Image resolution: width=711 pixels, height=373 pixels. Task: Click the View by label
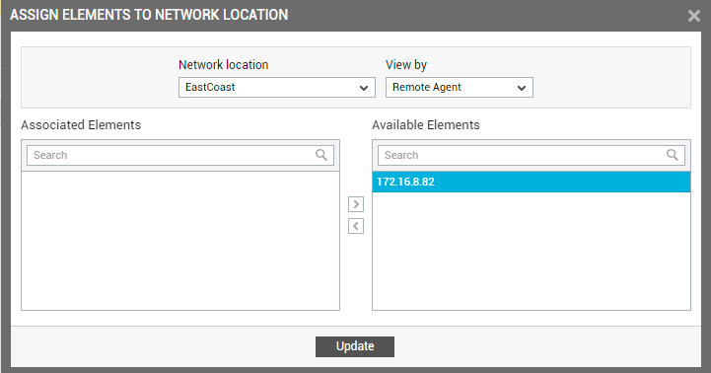click(x=406, y=65)
